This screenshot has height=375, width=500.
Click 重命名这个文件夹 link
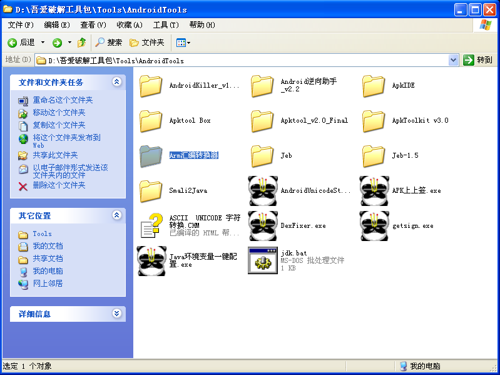pos(63,100)
